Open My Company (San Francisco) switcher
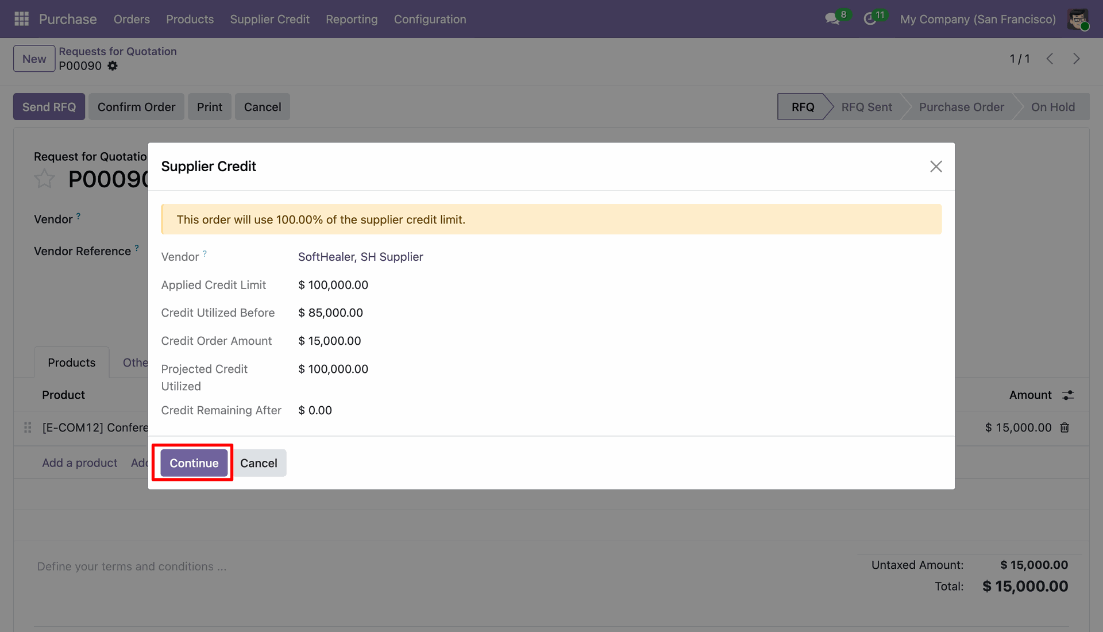 978,19
